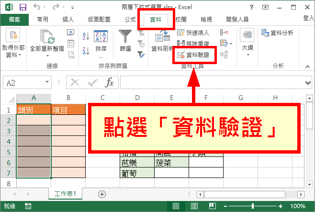Open the Customize Quick Access Toolbar arrow
The width and height of the screenshot is (315, 212).
(72, 8)
